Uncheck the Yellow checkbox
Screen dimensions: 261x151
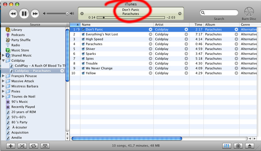click(83, 73)
